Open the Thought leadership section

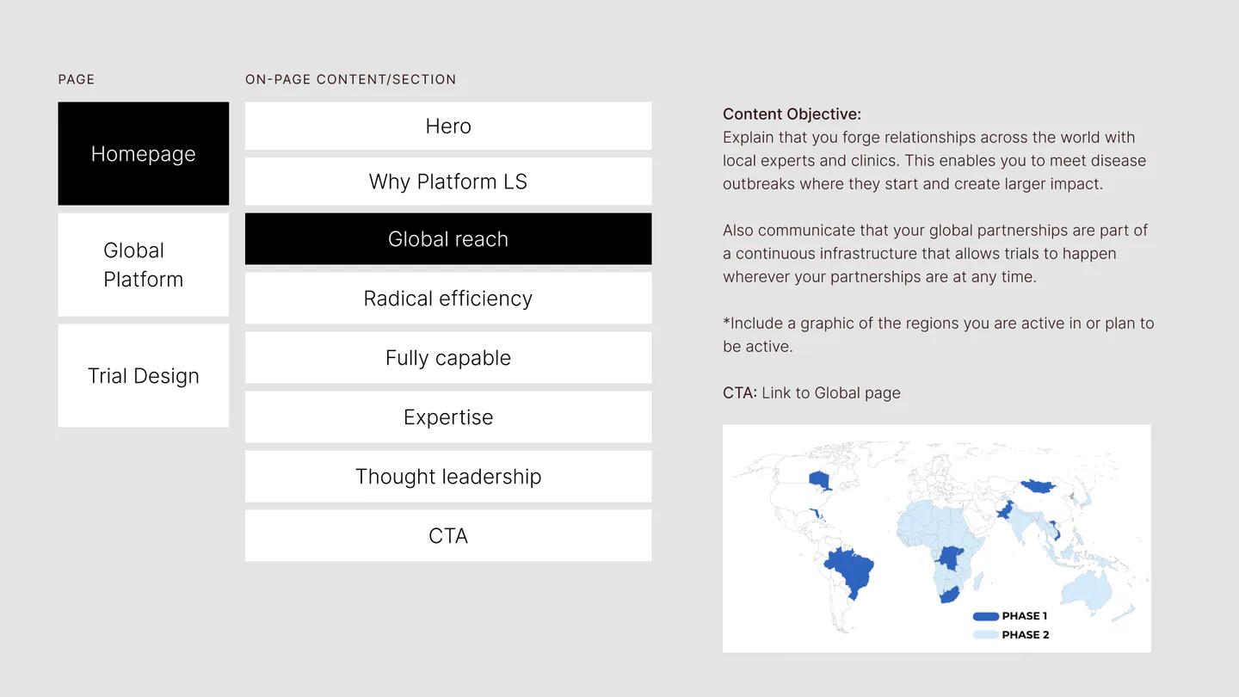(x=448, y=476)
